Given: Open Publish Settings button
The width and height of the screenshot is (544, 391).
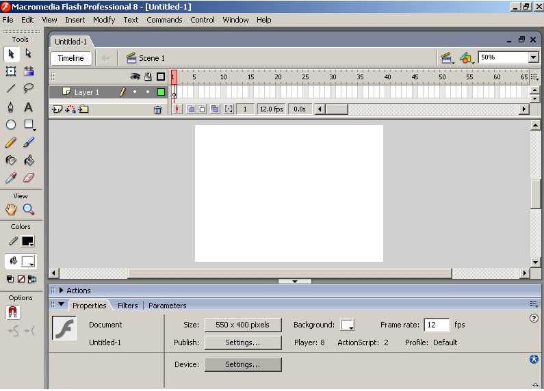Looking at the screenshot, I should (x=243, y=342).
